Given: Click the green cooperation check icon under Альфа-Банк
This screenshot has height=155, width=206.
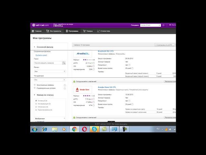Looking at the screenshot, I should click(74, 118).
